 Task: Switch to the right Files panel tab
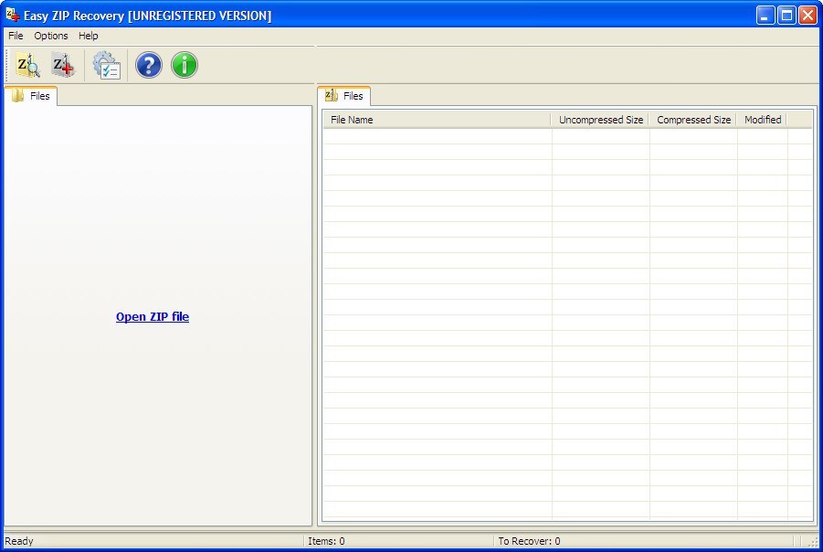(x=353, y=95)
